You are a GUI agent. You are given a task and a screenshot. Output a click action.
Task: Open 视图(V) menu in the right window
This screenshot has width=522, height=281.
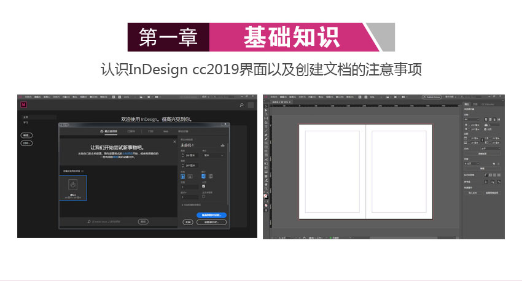tap(330, 97)
